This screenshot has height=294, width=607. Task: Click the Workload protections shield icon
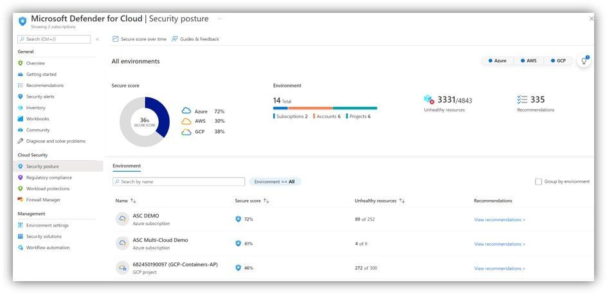(21, 188)
